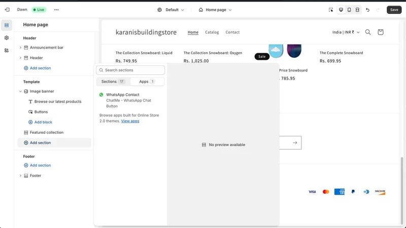The image size is (406, 228).
Task: Click the American Express payment icon
Action: tap(340, 192)
